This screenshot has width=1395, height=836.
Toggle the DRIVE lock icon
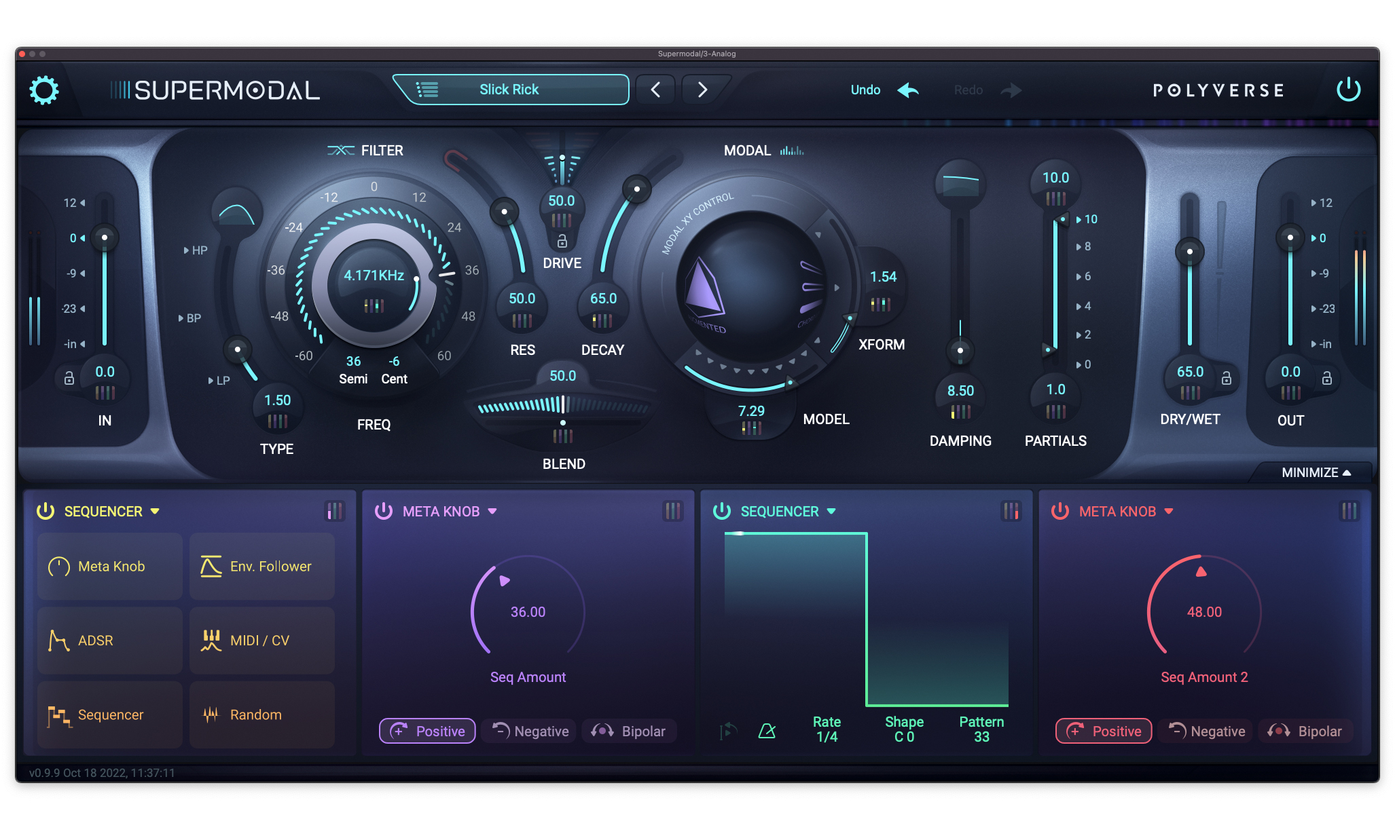click(x=562, y=241)
